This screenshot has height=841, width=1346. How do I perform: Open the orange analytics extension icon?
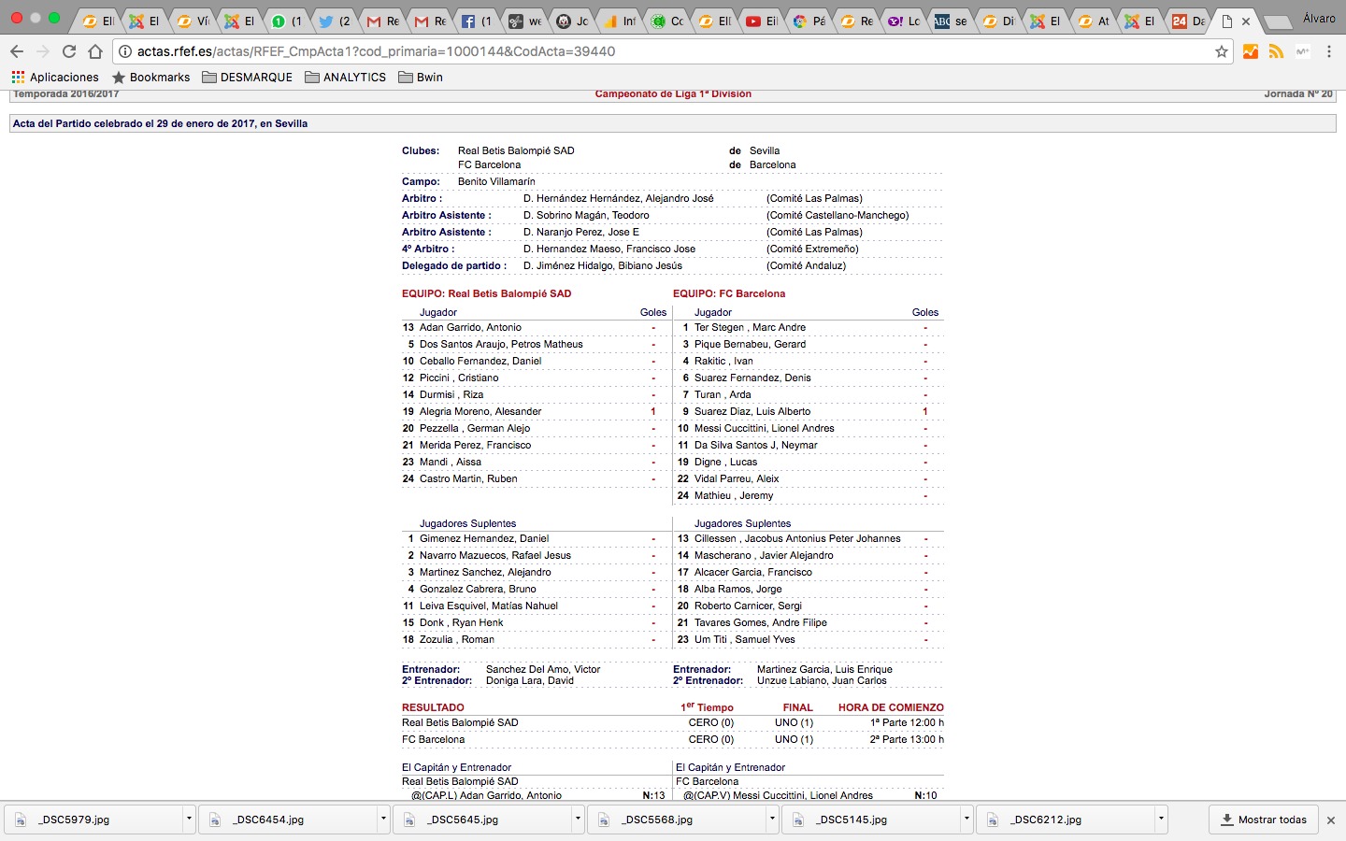[1251, 51]
